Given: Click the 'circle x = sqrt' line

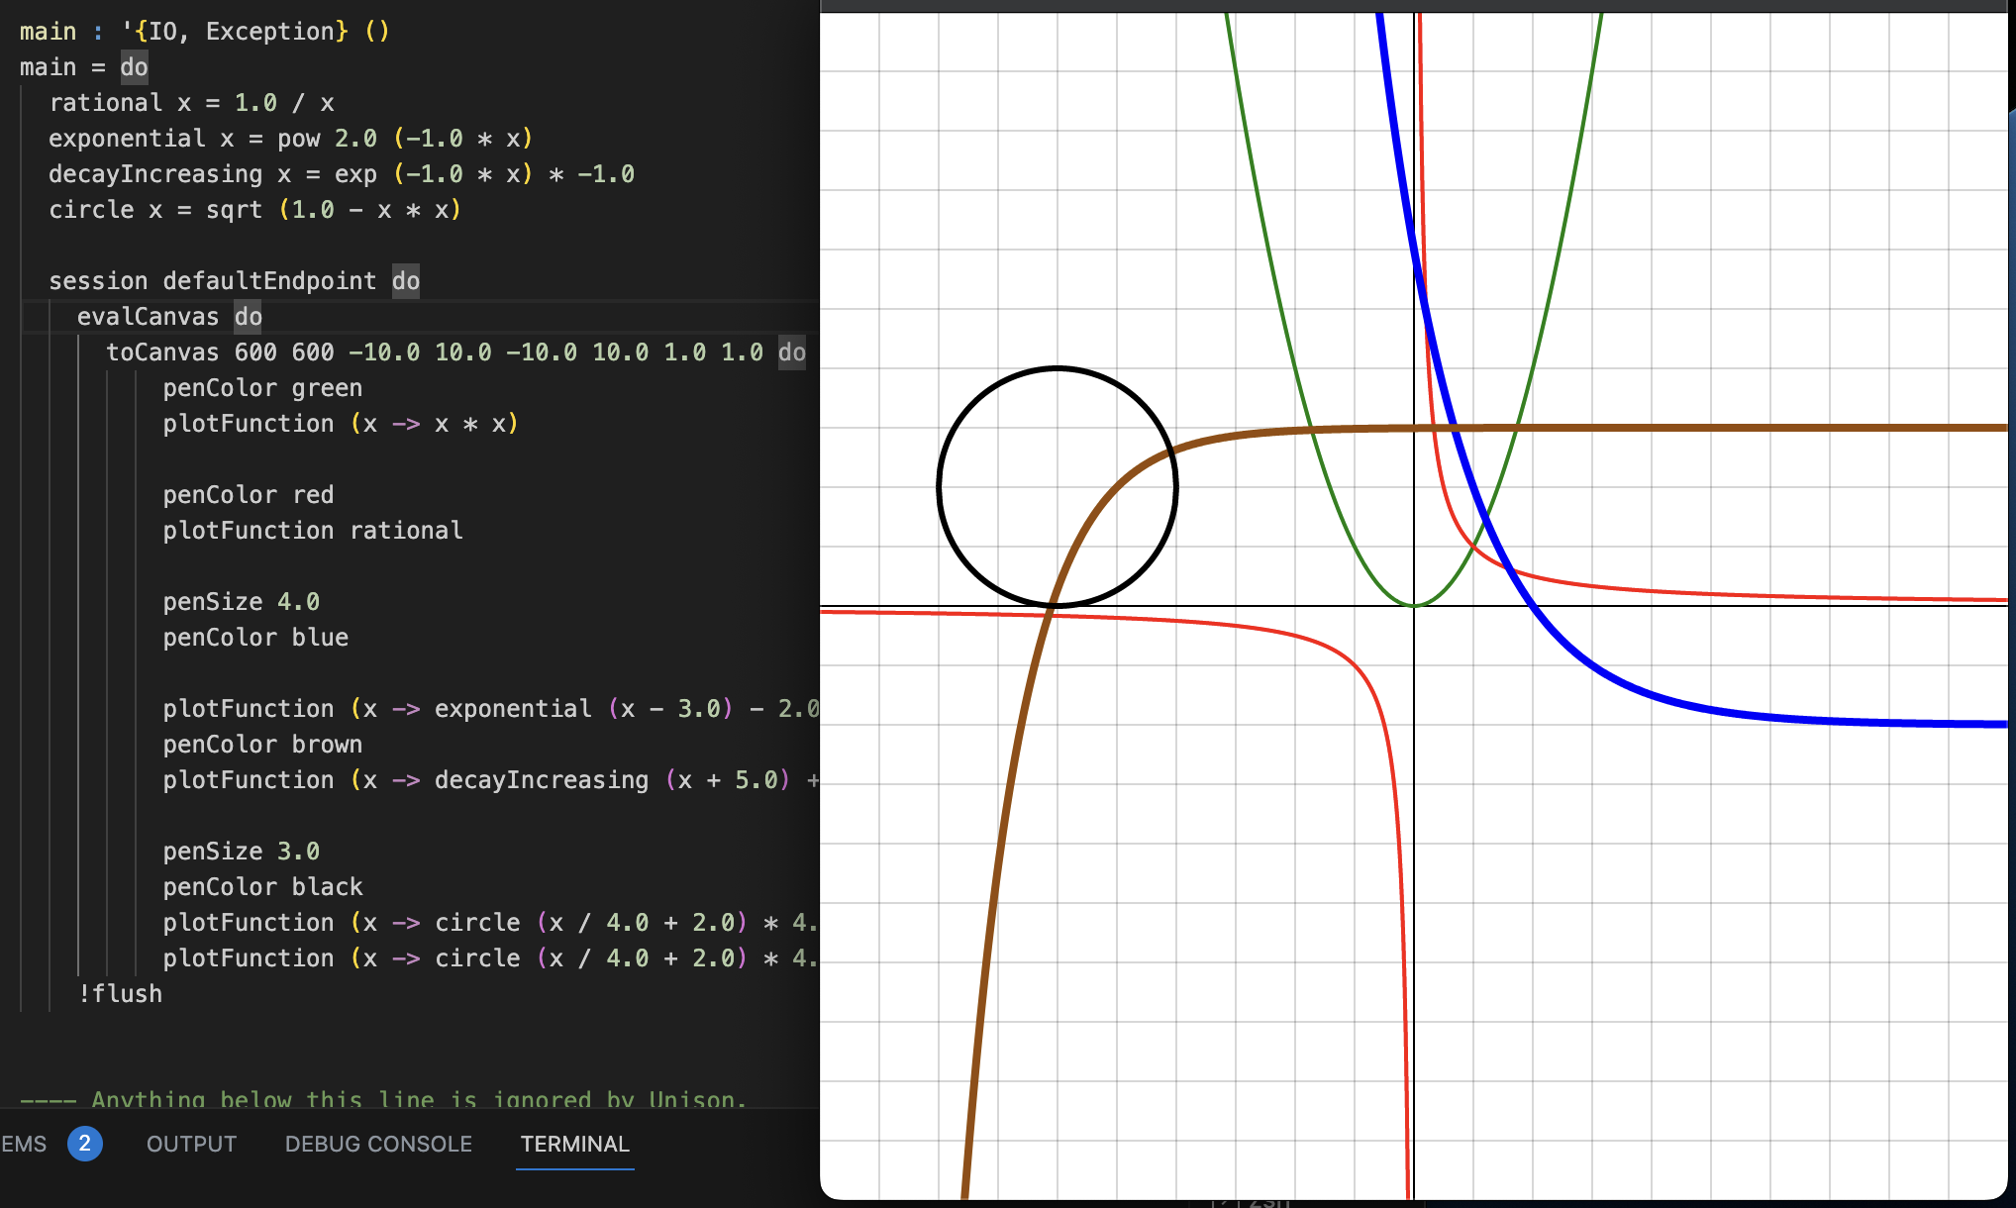Looking at the screenshot, I should (x=255, y=210).
